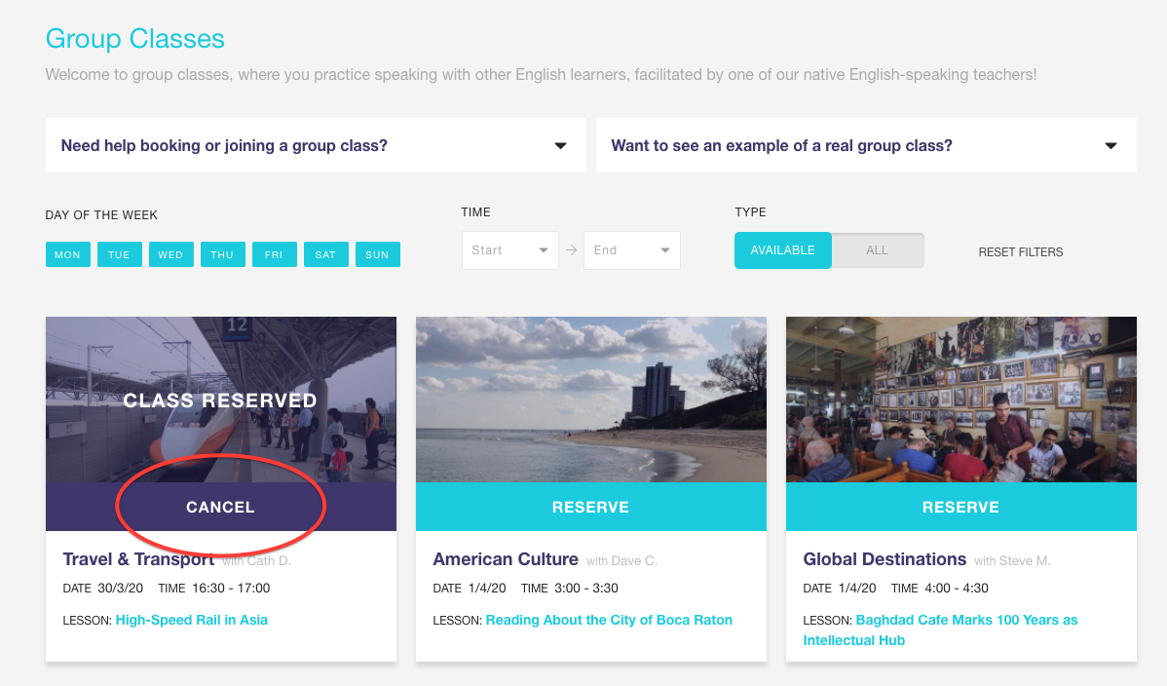Expand 'Need help booking or joining' section
The width and height of the screenshot is (1167, 686).
(x=316, y=145)
